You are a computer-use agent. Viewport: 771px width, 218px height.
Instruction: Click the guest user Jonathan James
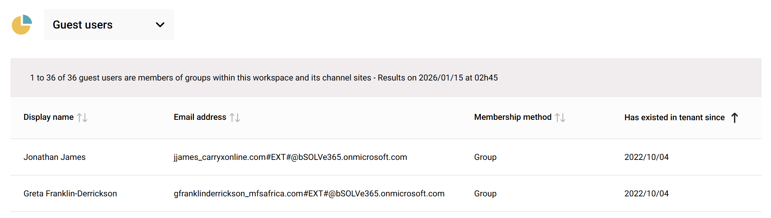[x=55, y=157]
